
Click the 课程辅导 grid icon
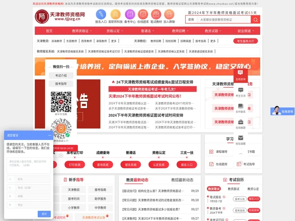click(211, 151)
